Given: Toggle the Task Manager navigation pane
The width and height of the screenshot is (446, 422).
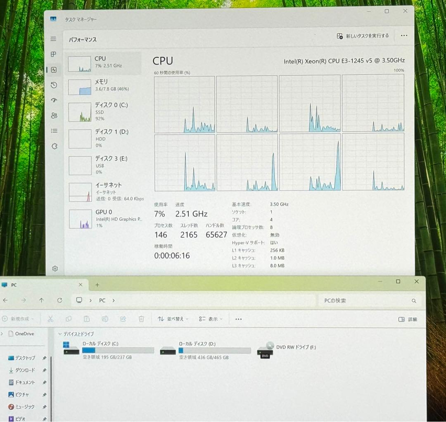Looking at the screenshot, I should pyautogui.click(x=53, y=39).
